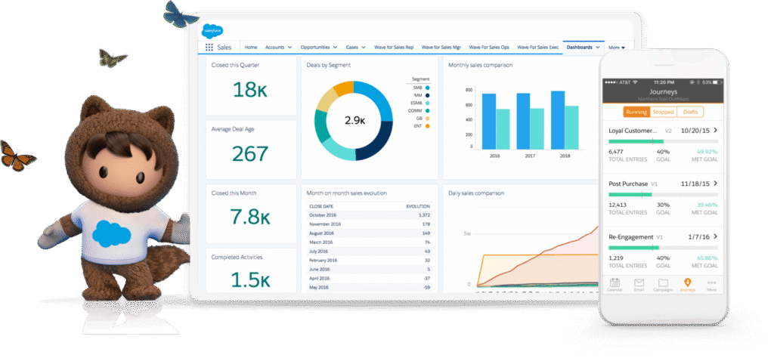
Task: Click the GB legend color dot
Action: pos(427,119)
